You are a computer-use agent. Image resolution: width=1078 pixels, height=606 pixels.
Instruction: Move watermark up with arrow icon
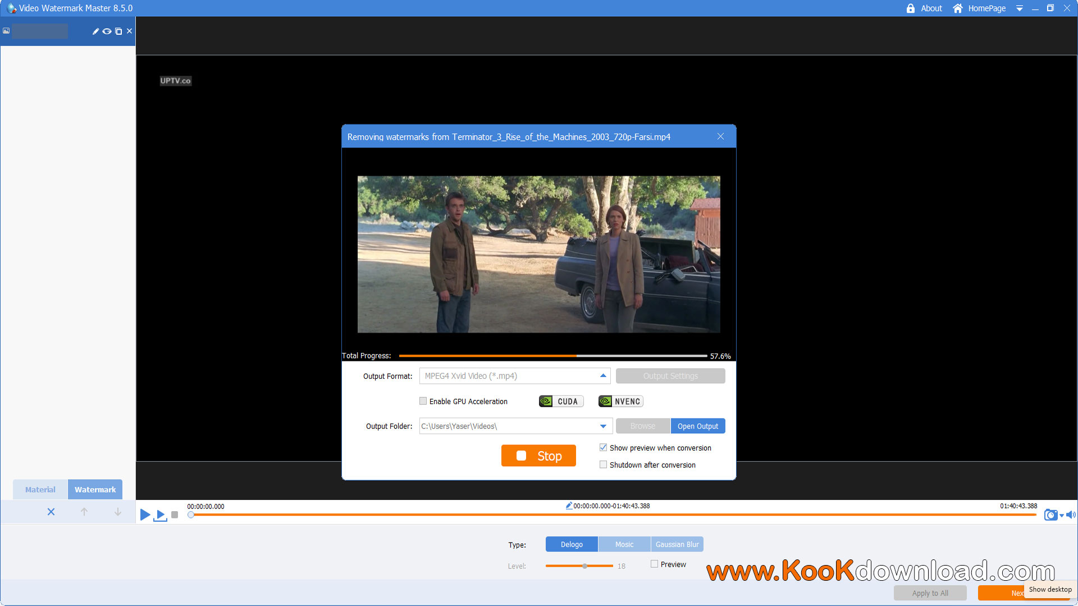click(x=84, y=512)
